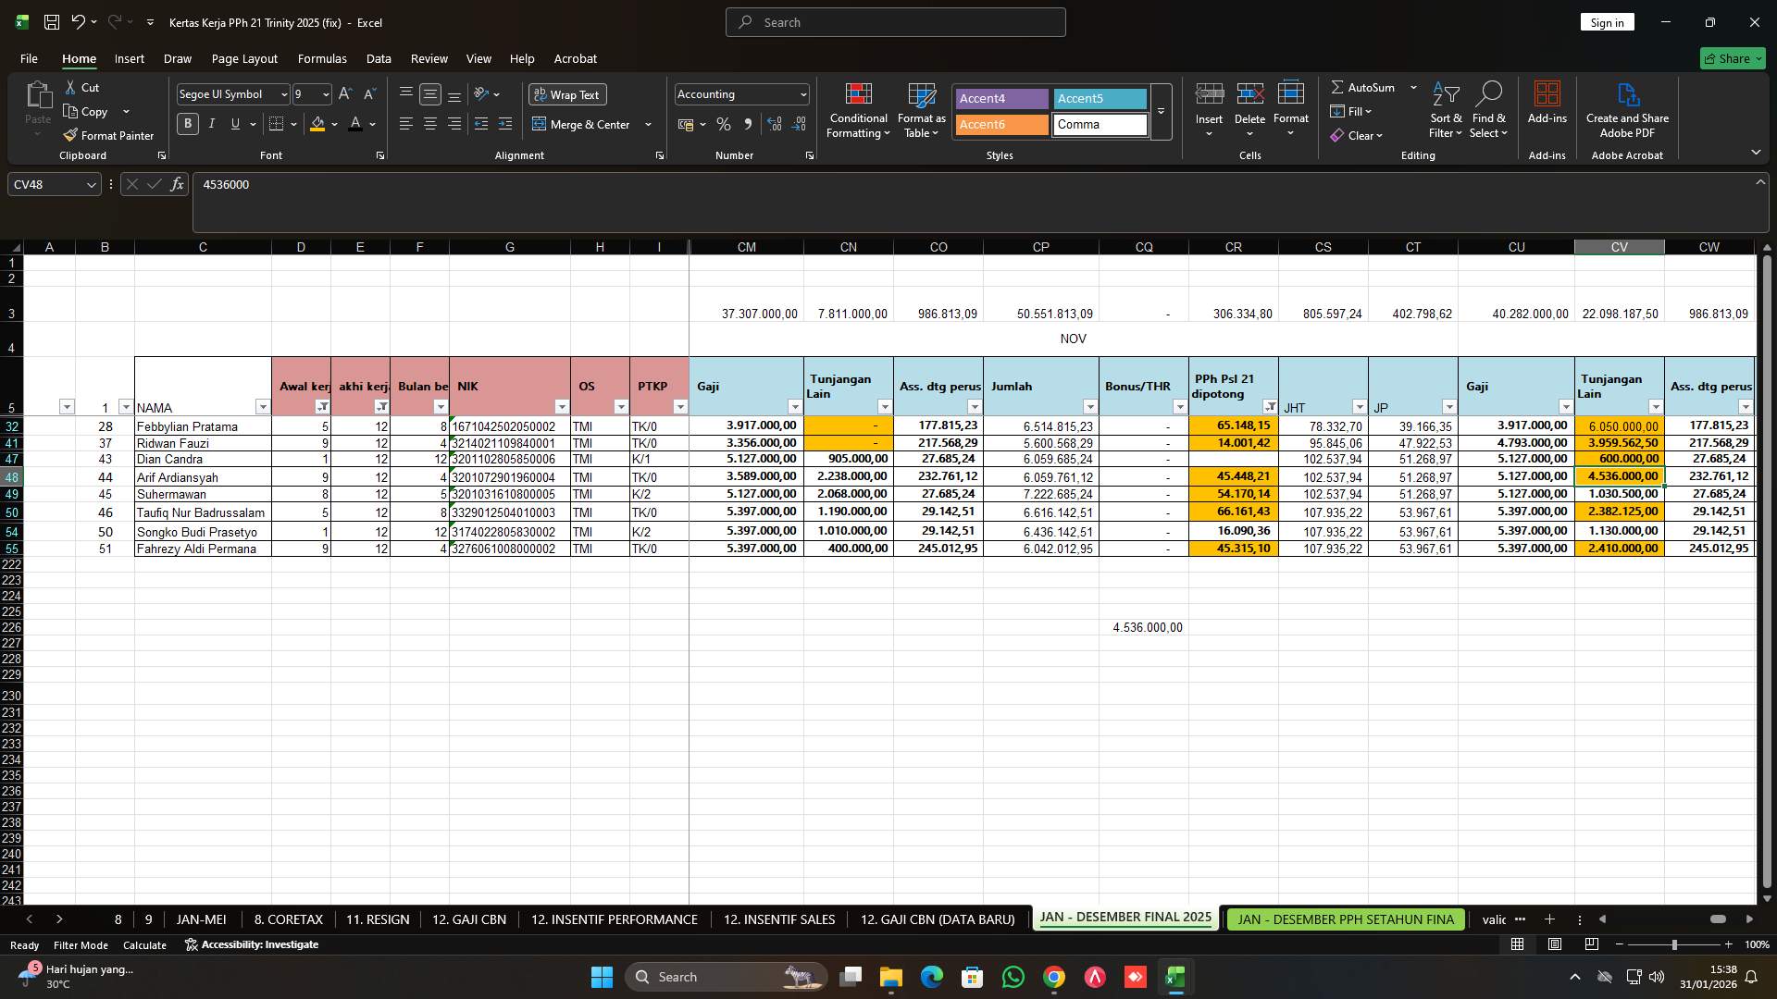Switch to the Formulas ribbon tab

click(321, 58)
